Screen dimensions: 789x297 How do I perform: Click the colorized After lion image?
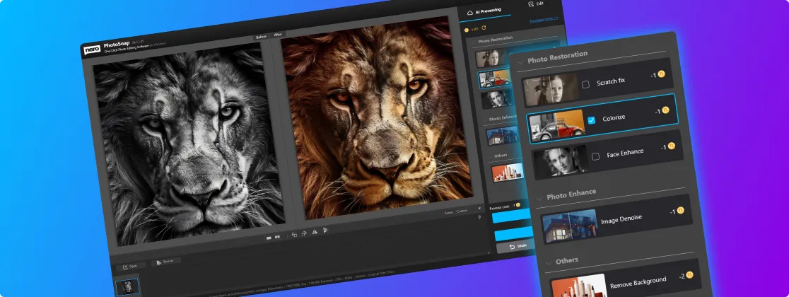(x=376, y=118)
